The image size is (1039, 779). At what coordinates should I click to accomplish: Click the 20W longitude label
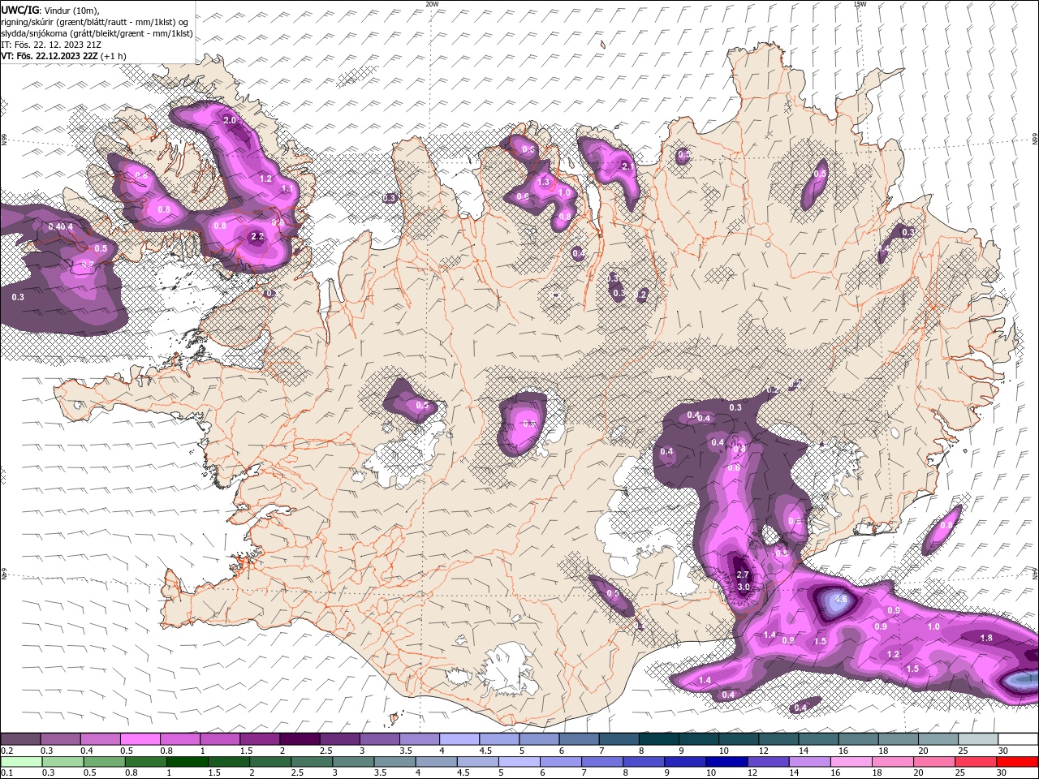(432, 4)
